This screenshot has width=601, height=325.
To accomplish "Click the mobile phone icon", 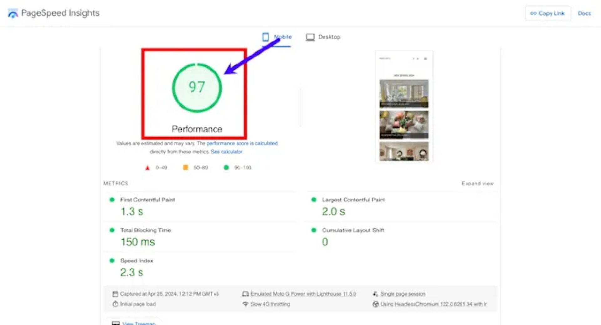I will coord(265,37).
